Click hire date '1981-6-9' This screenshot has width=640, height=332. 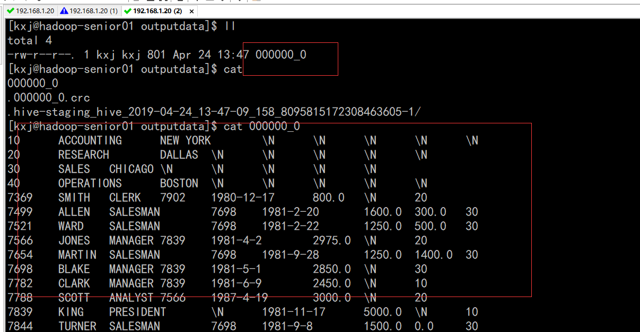(236, 283)
